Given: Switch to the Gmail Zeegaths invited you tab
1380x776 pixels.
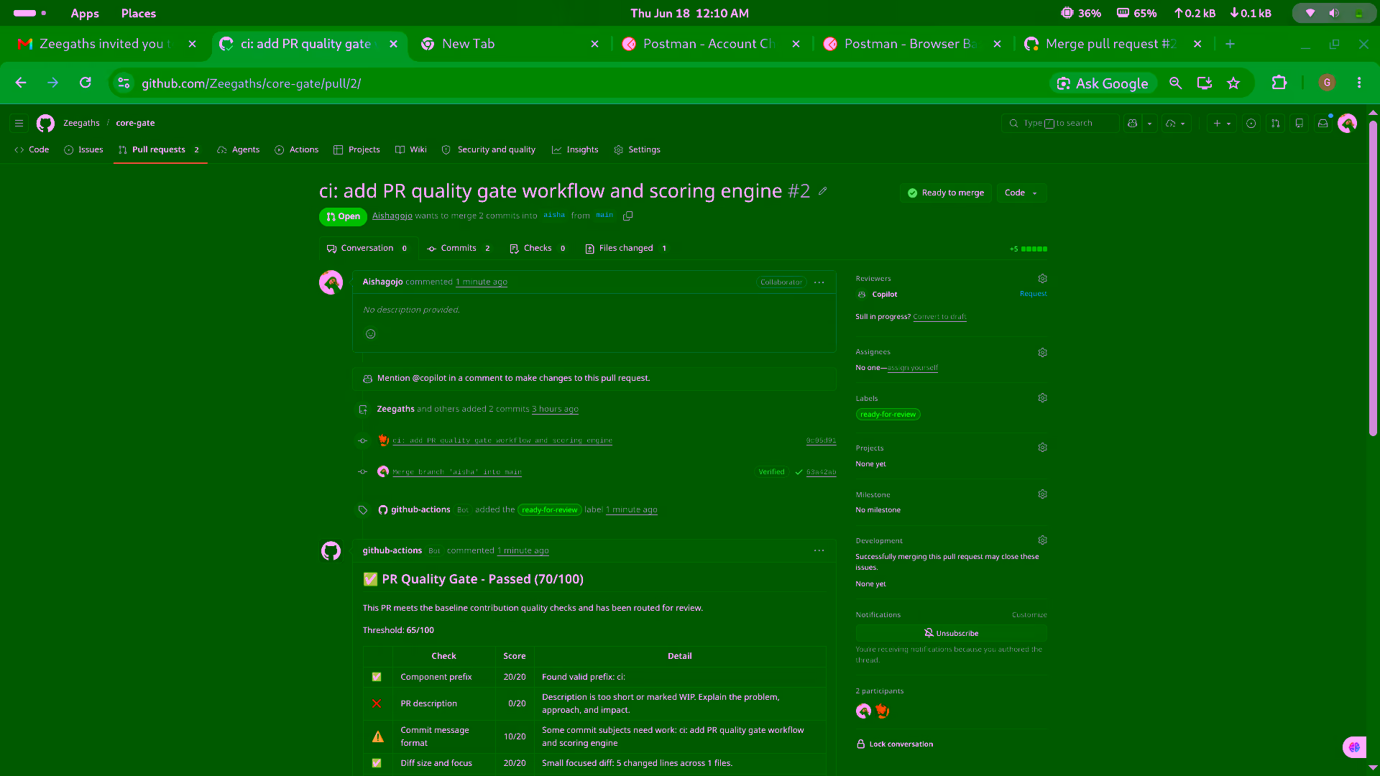Looking at the screenshot, I should pos(106,45).
